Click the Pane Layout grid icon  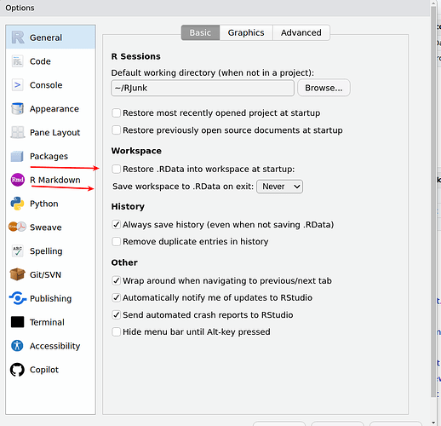tap(17, 132)
